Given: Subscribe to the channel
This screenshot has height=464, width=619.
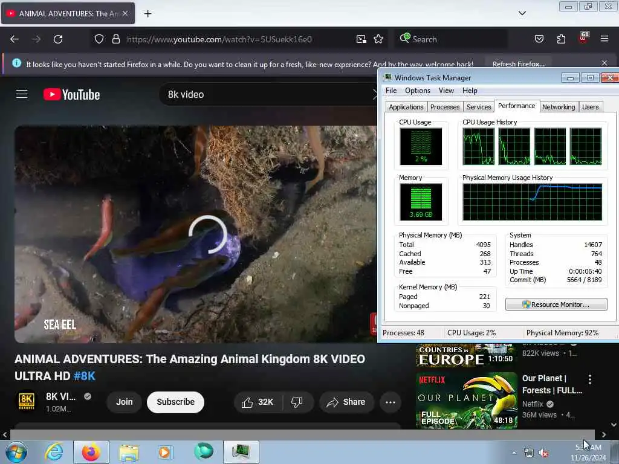Looking at the screenshot, I should coord(175,402).
